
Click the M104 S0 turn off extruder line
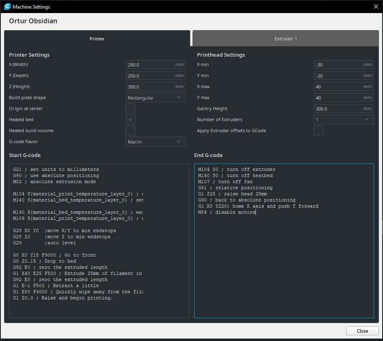[x=237, y=169]
